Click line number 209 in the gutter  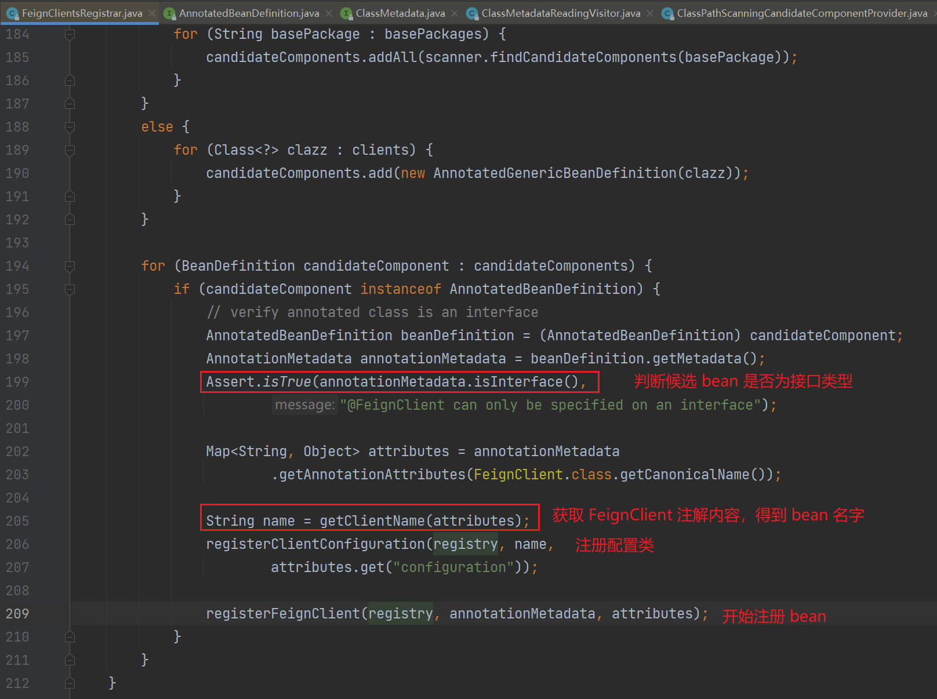point(17,614)
